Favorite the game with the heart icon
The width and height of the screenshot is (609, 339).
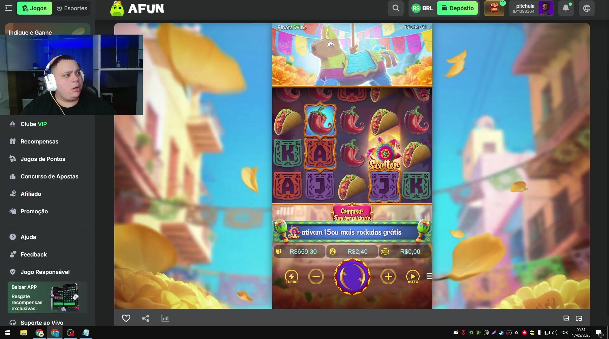(126, 318)
